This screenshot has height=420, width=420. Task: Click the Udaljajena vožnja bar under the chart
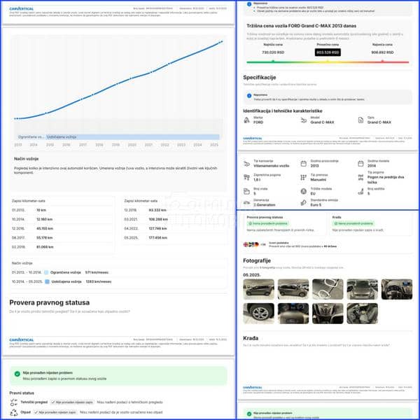[133, 136]
